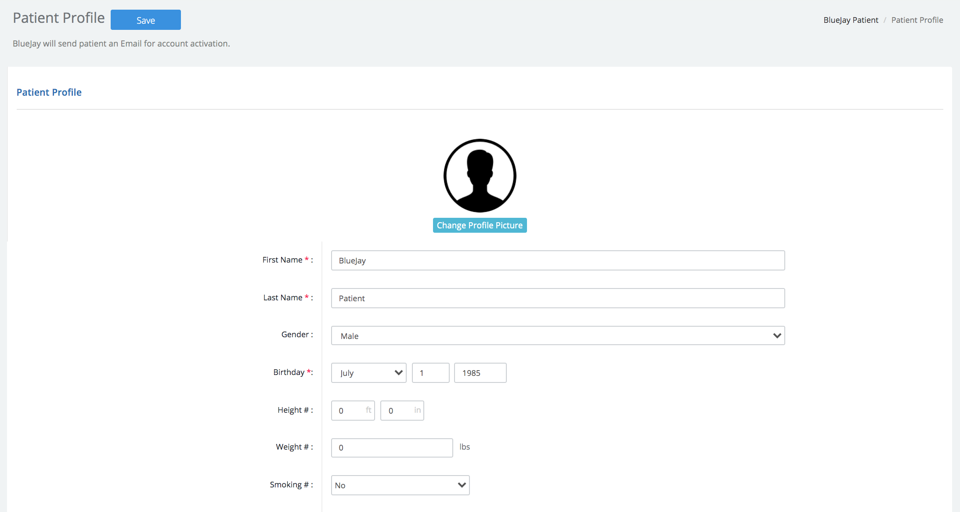
Task: Click the Patient Profile page heading
Action: click(58, 18)
